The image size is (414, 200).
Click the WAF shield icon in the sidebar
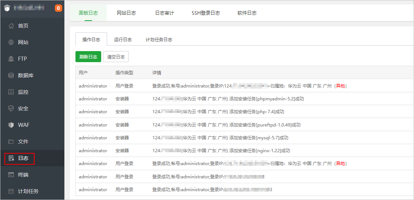click(11, 125)
